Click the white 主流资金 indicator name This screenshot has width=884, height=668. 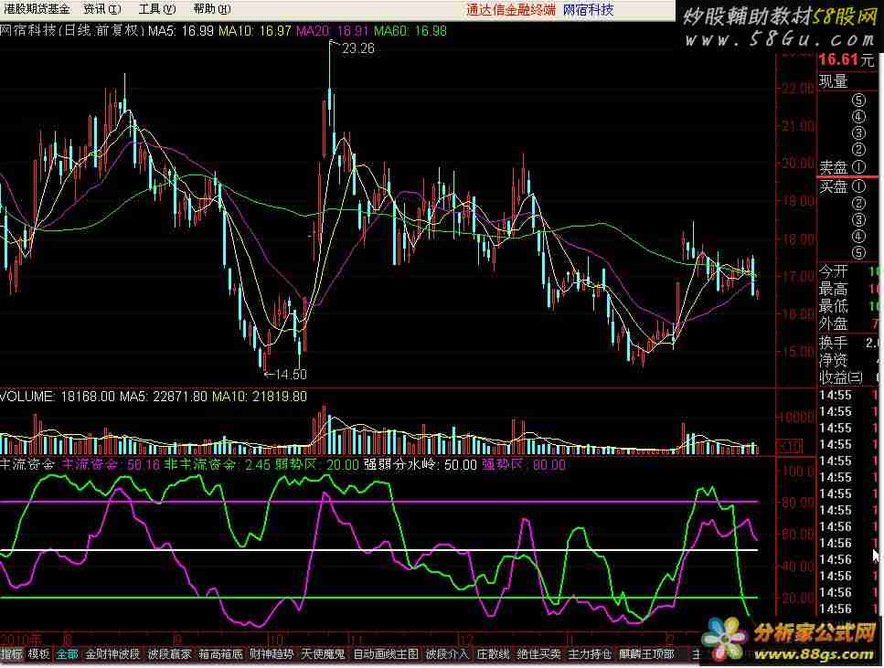point(27,464)
